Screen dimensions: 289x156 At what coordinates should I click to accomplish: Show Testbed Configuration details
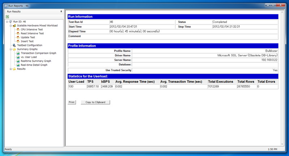pyautogui.click(x=30, y=45)
